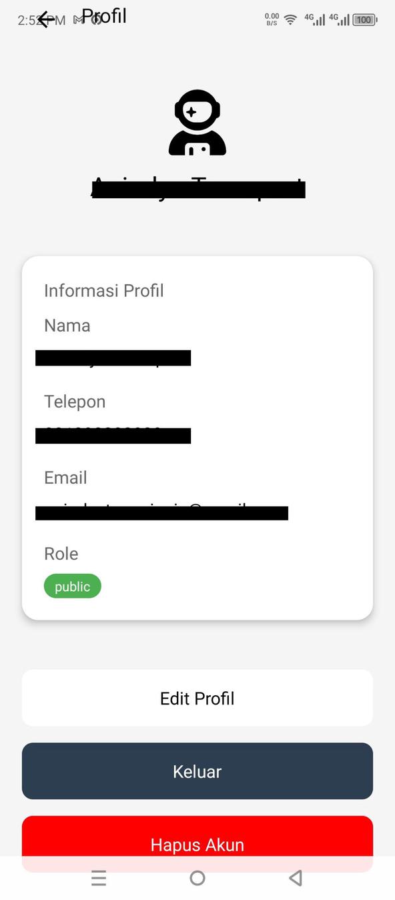Select the Profil screen title

pyautogui.click(x=104, y=16)
